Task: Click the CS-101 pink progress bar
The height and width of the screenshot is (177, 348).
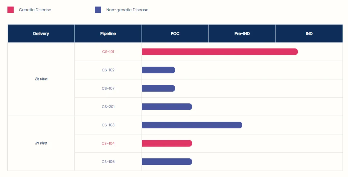Action: pos(219,51)
